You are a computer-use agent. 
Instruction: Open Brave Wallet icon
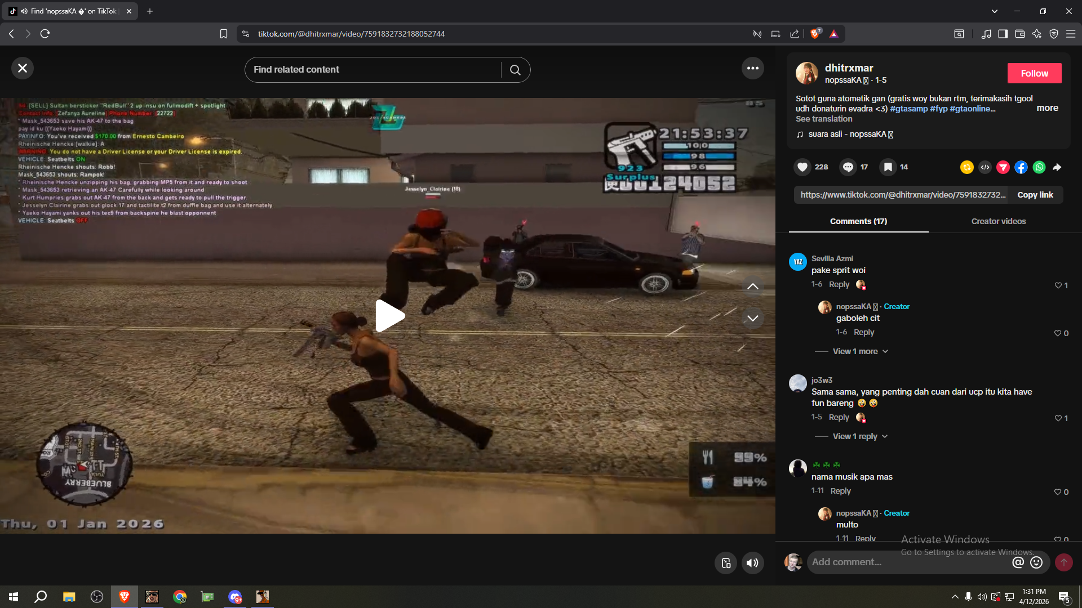click(x=1019, y=34)
